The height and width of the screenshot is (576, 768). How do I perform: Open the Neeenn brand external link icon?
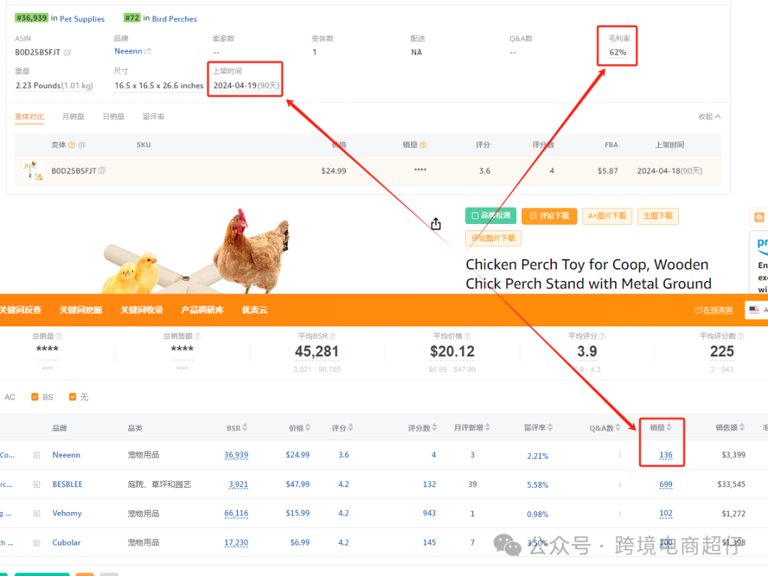point(148,51)
